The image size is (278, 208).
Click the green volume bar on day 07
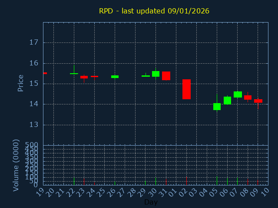[x=238, y=181]
